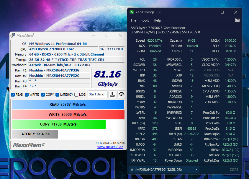
Task: Minimize the MaxxMem window
Action: coord(94,35)
